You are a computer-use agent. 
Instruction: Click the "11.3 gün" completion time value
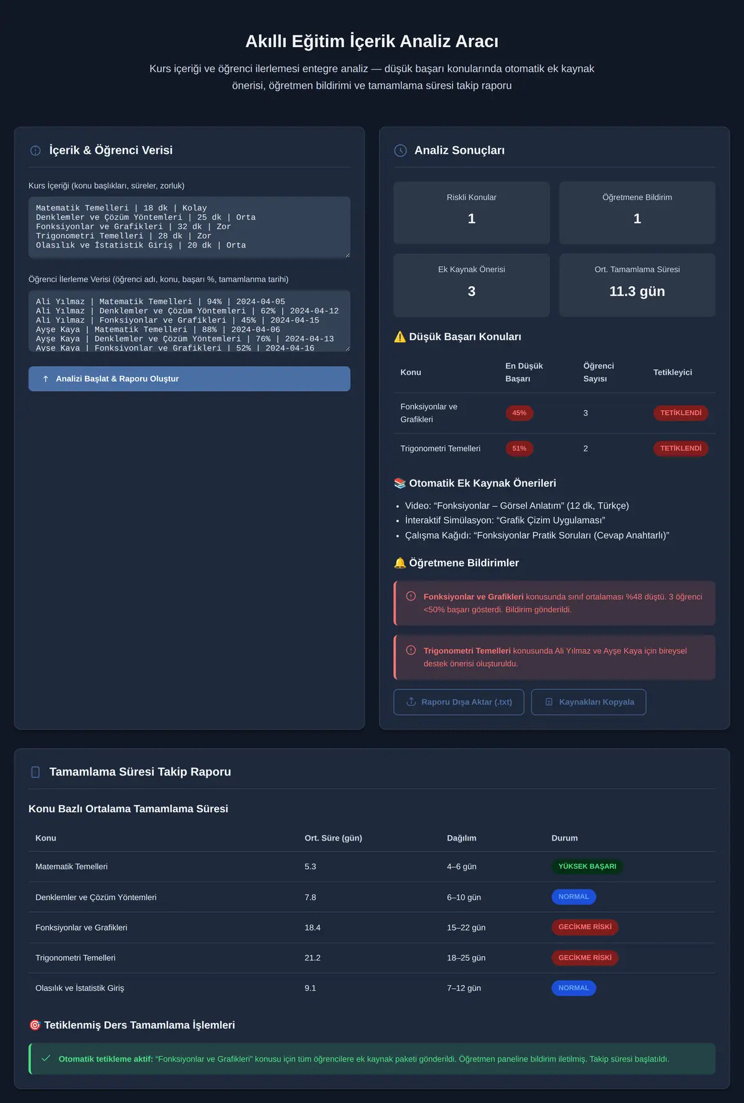[637, 292]
